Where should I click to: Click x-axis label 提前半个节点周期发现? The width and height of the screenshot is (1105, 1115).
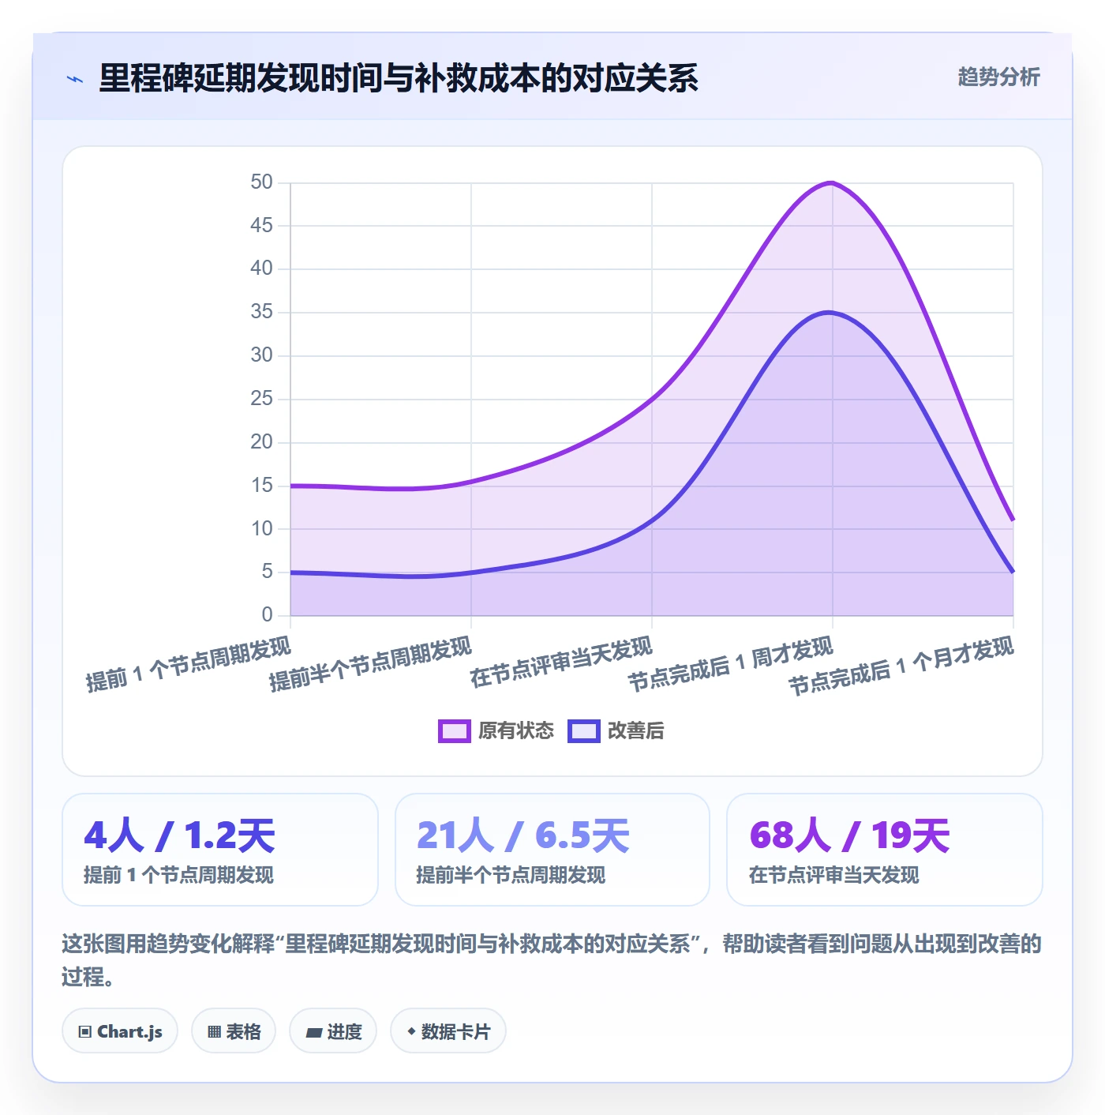370,665
